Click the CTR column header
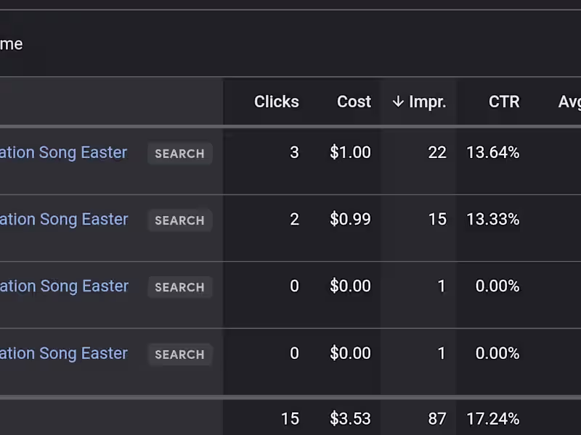The width and height of the screenshot is (581, 435). (504, 102)
